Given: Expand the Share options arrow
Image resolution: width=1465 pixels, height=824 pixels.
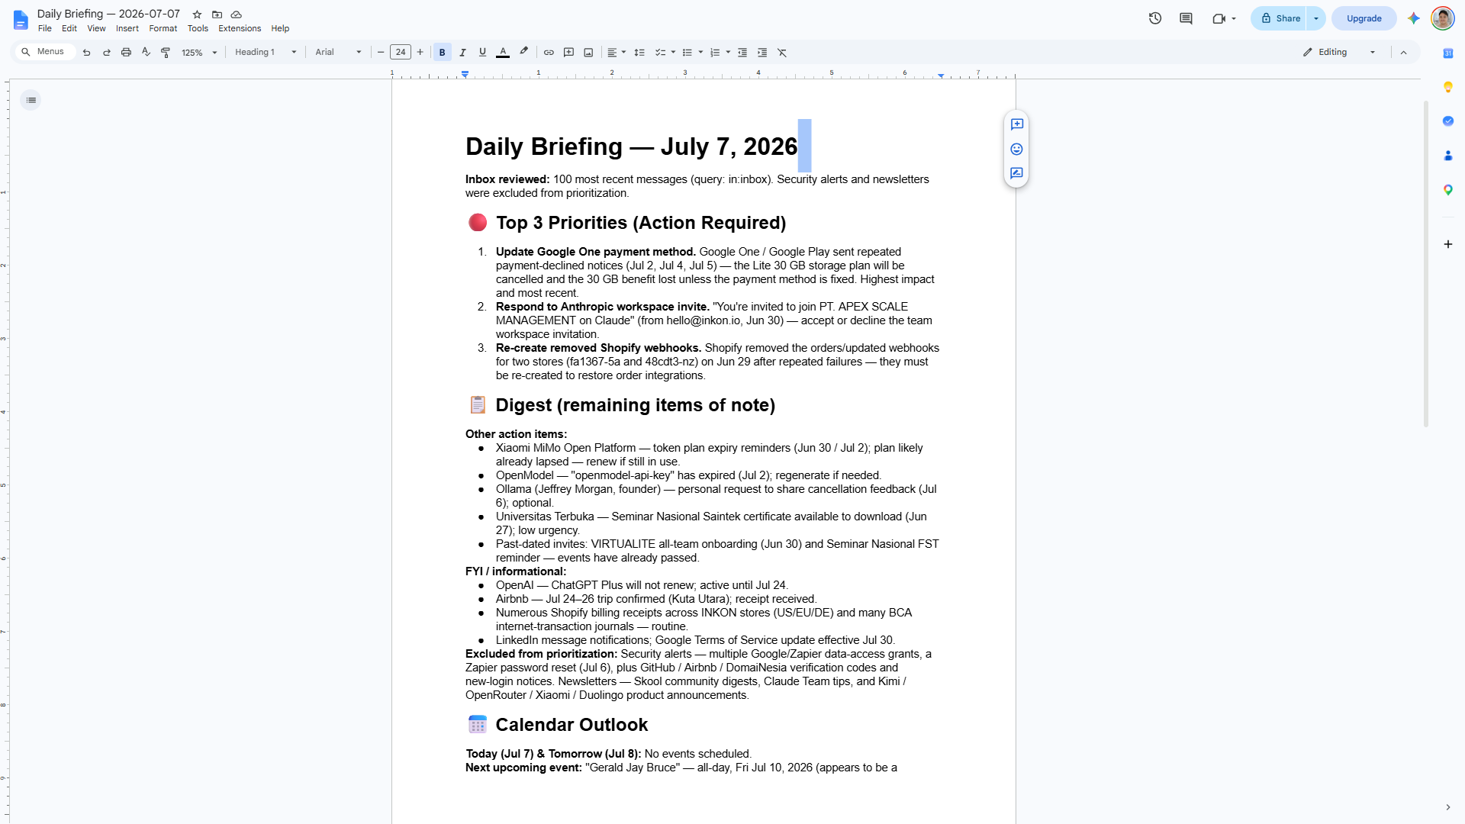Looking at the screenshot, I should coord(1316,18).
